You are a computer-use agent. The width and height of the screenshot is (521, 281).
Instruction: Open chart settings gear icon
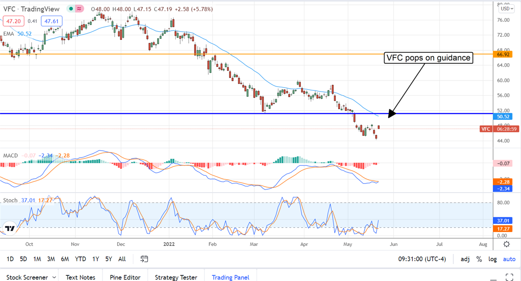[x=506, y=244]
